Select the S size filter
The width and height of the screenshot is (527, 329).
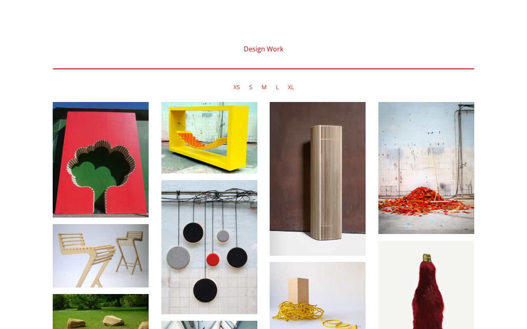[250, 87]
